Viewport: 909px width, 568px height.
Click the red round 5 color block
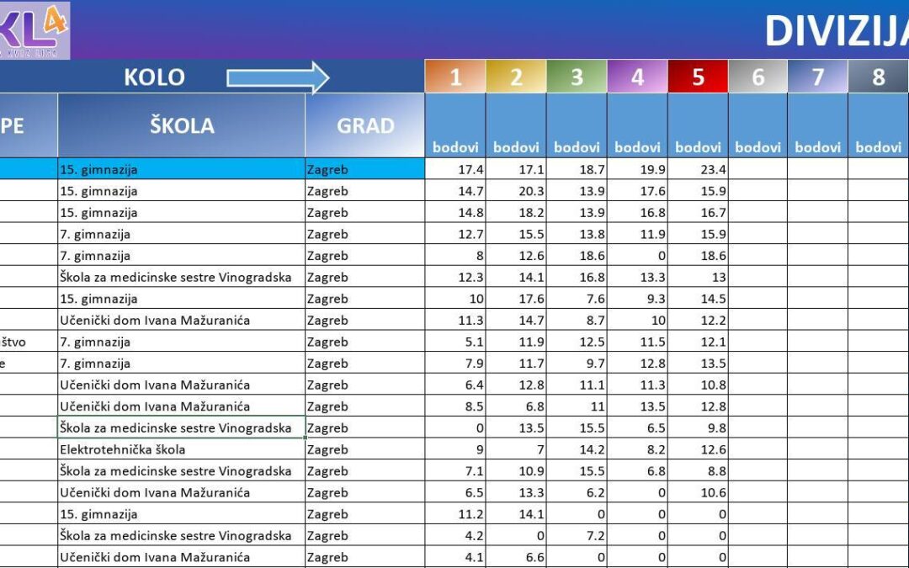click(698, 77)
